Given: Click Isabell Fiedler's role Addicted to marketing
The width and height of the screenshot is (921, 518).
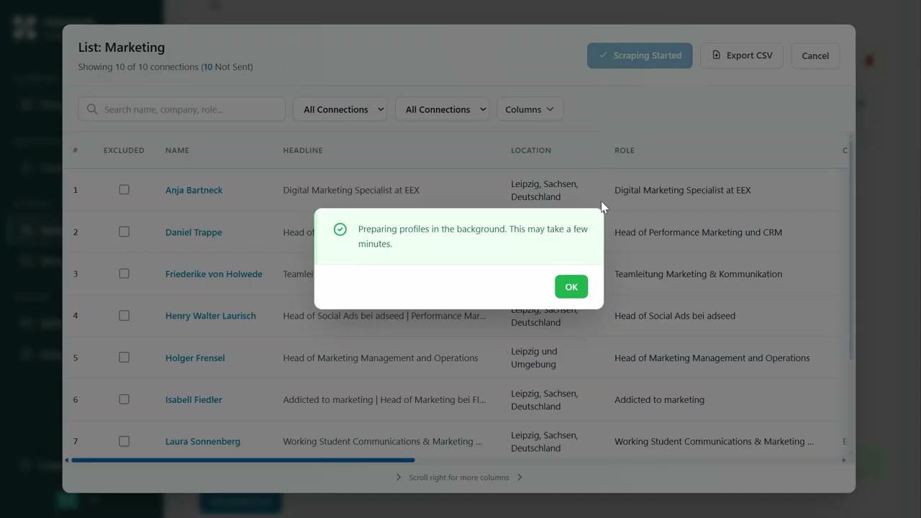Looking at the screenshot, I should [659, 399].
